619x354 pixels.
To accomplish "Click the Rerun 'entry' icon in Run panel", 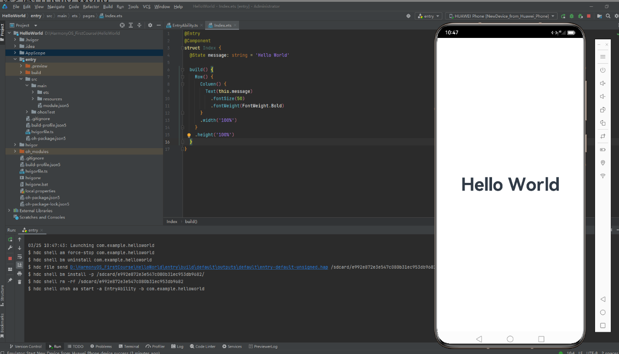I will 10,239.
